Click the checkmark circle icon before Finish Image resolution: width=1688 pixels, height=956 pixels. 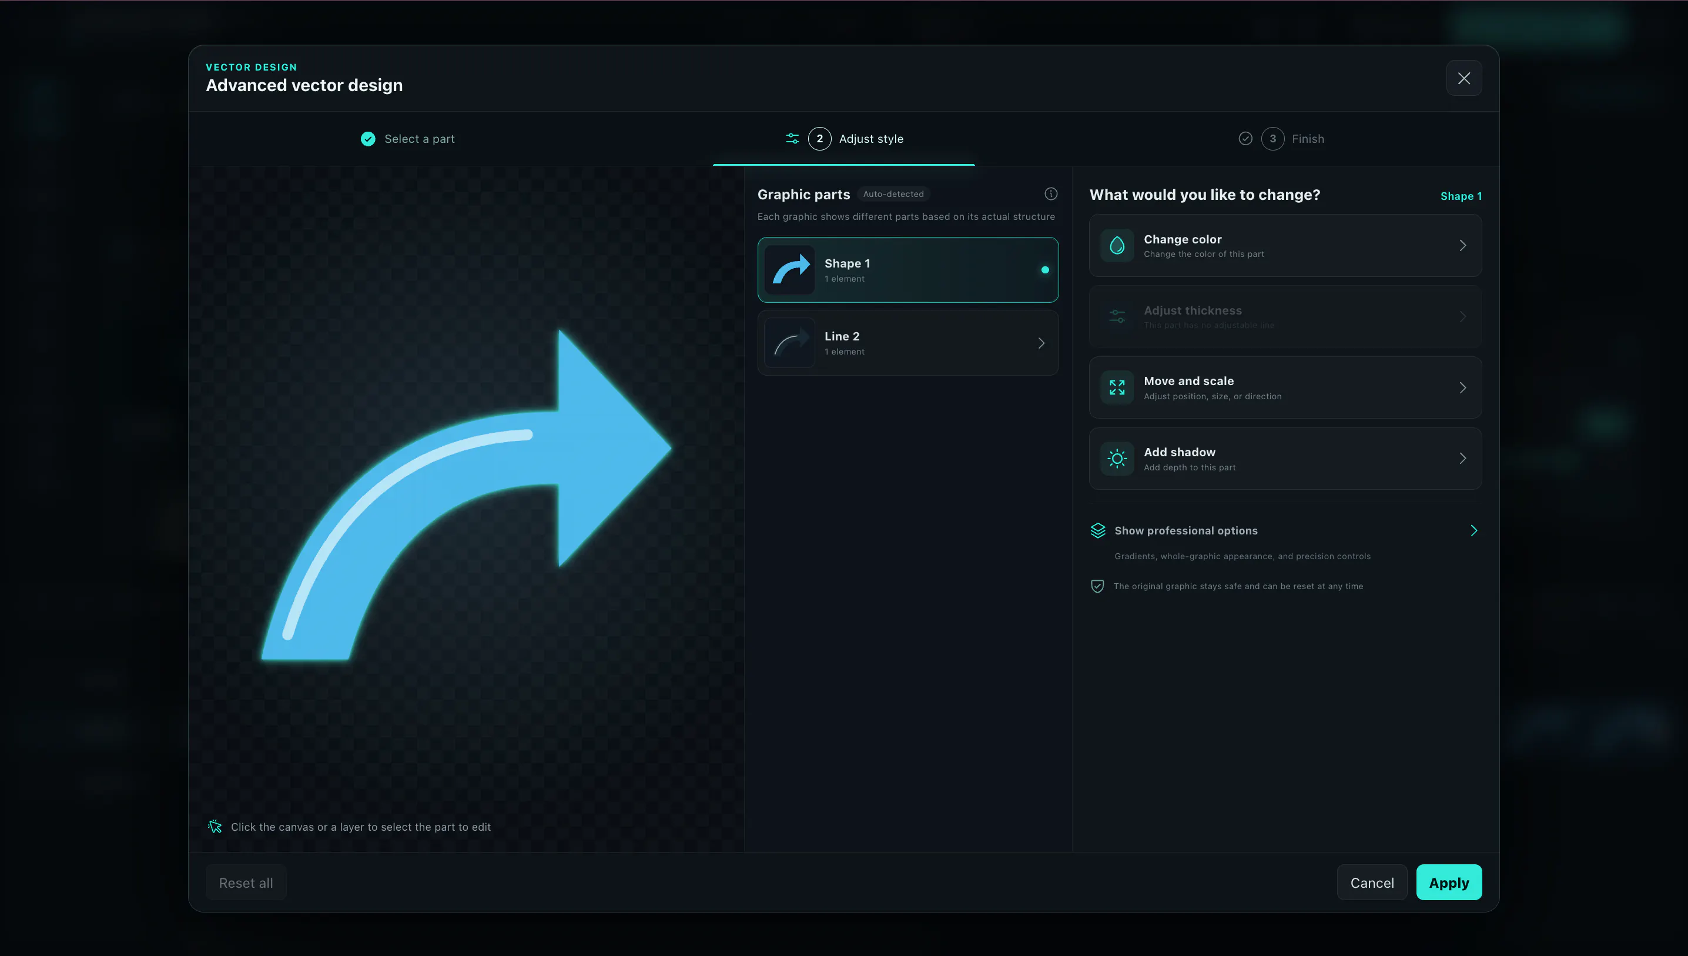coord(1245,139)
